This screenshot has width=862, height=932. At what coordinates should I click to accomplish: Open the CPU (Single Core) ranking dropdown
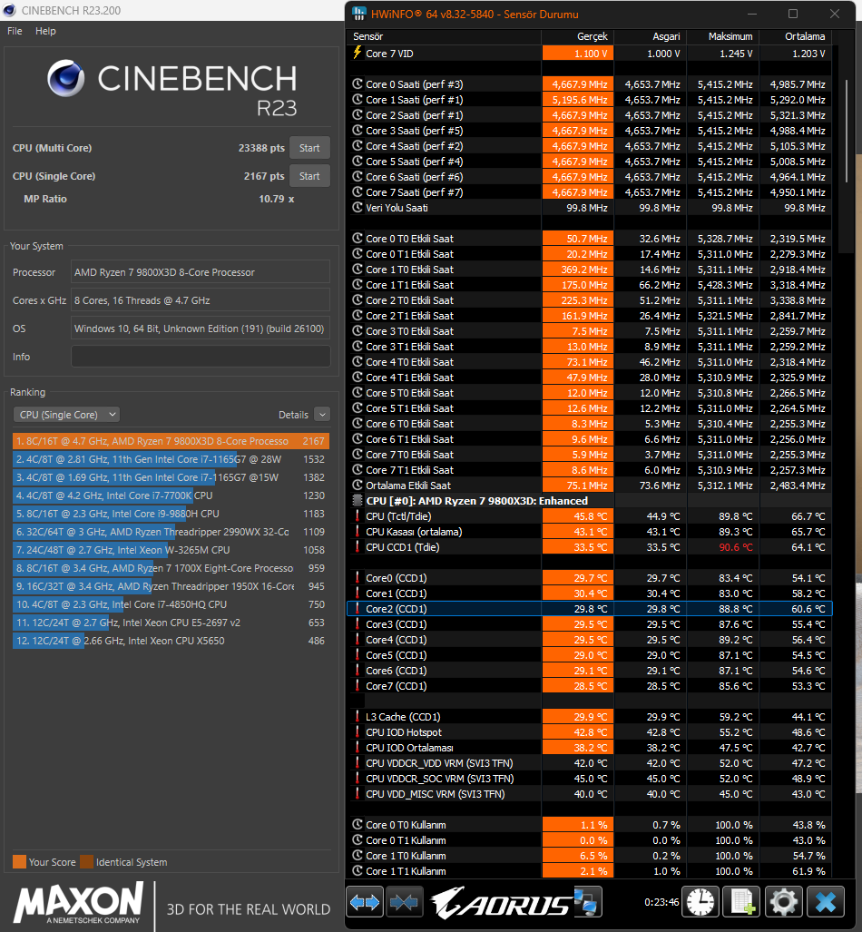66,415
